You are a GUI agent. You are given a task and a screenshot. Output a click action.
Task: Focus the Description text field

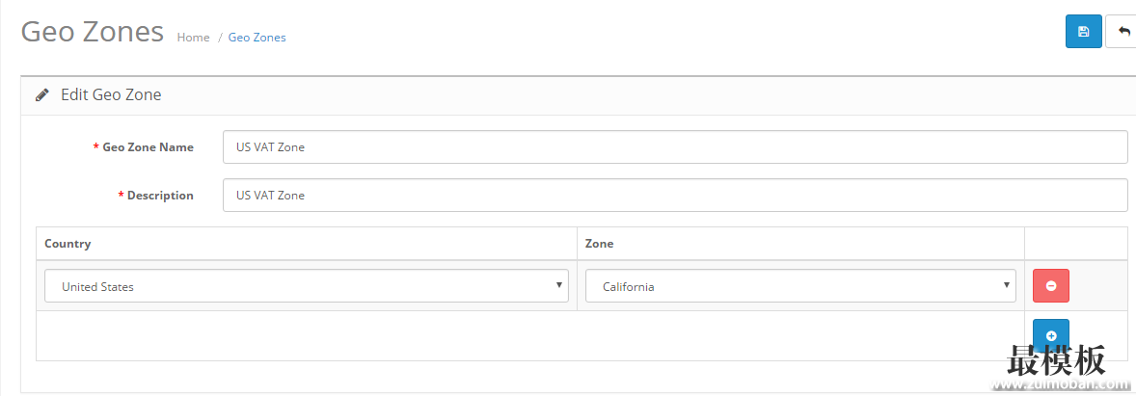coord(675,196)
